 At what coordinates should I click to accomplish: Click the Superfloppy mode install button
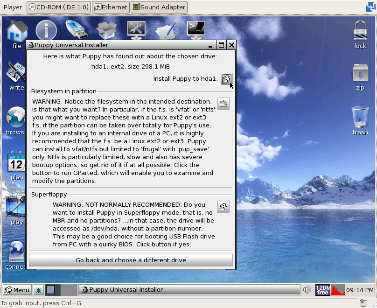[223, 207]
